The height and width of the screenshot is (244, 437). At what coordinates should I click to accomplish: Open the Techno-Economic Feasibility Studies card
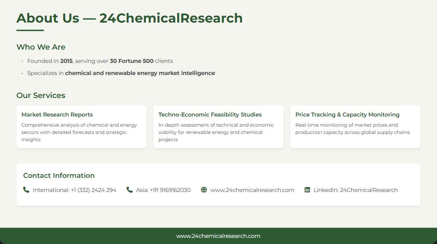[218, 127]
